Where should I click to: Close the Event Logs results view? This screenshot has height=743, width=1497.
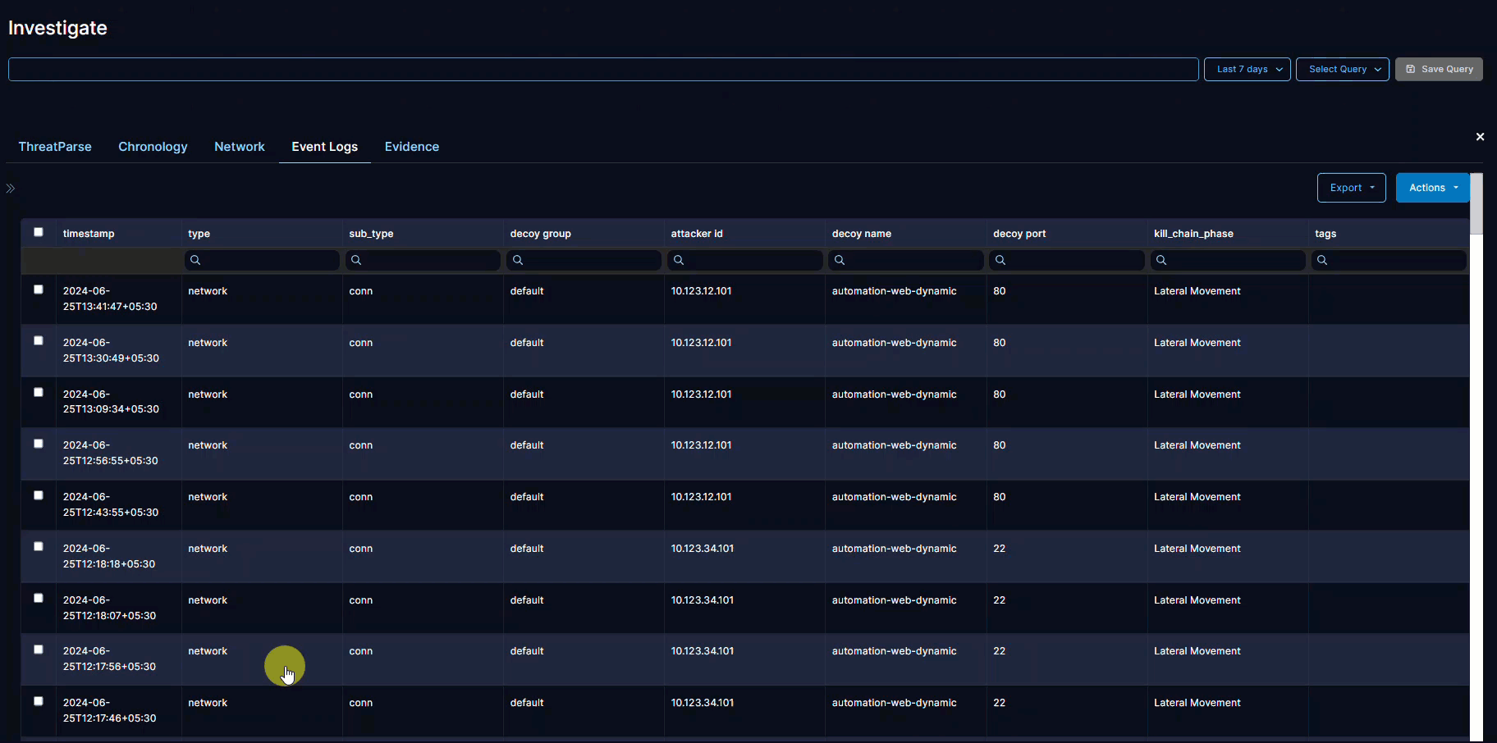(1480, 136)
